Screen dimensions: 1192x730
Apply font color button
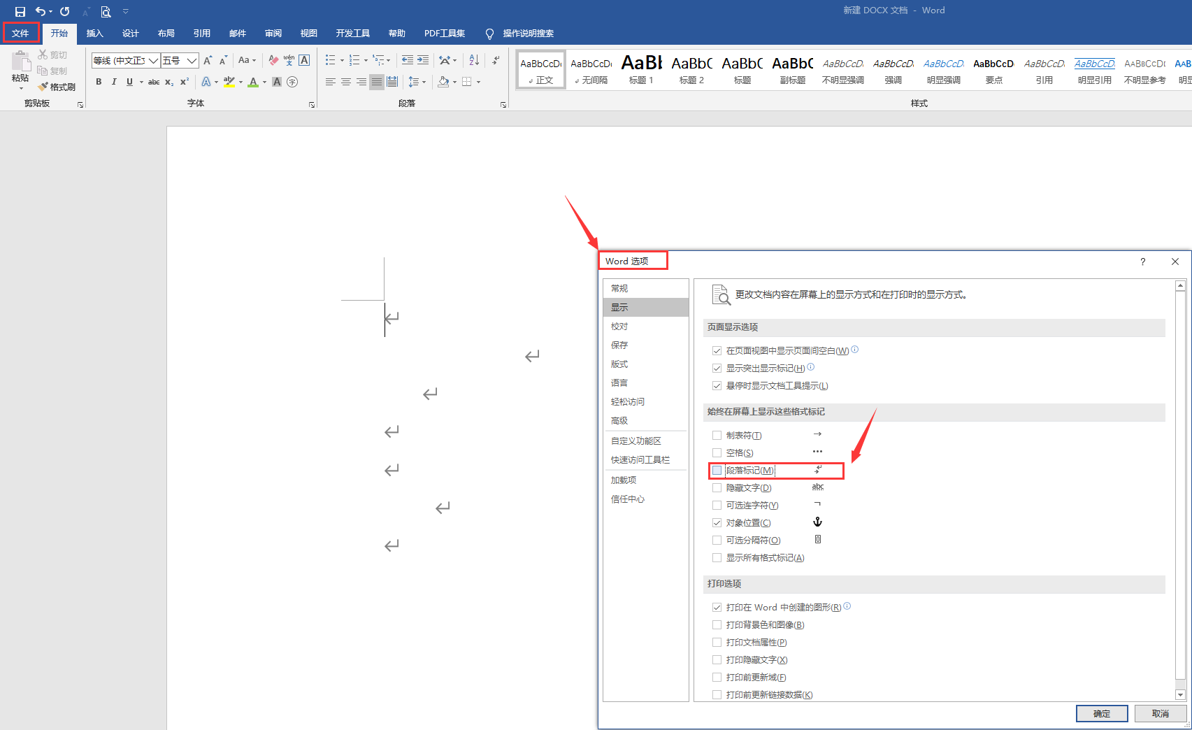pyautogui.click(x=253, y=82)
